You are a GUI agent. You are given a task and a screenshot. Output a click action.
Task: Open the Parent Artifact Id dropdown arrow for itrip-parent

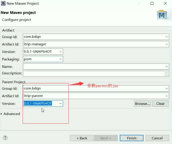pos(167,96)
